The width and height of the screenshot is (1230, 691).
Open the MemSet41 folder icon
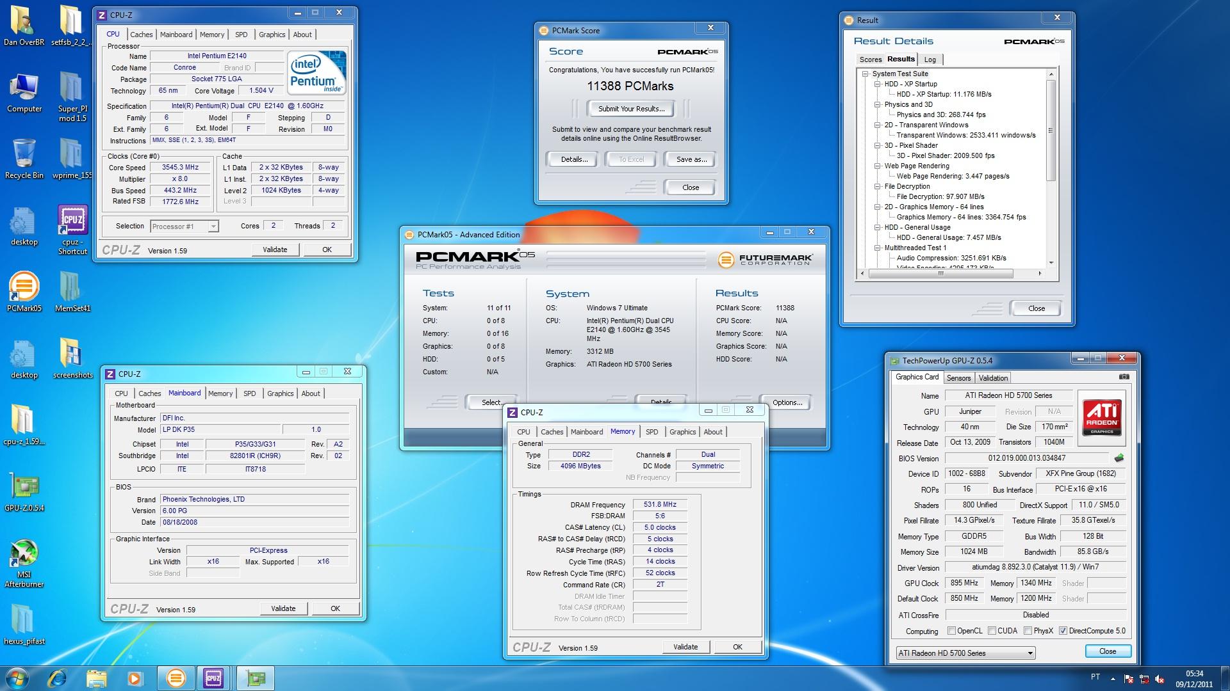(72, 291)
